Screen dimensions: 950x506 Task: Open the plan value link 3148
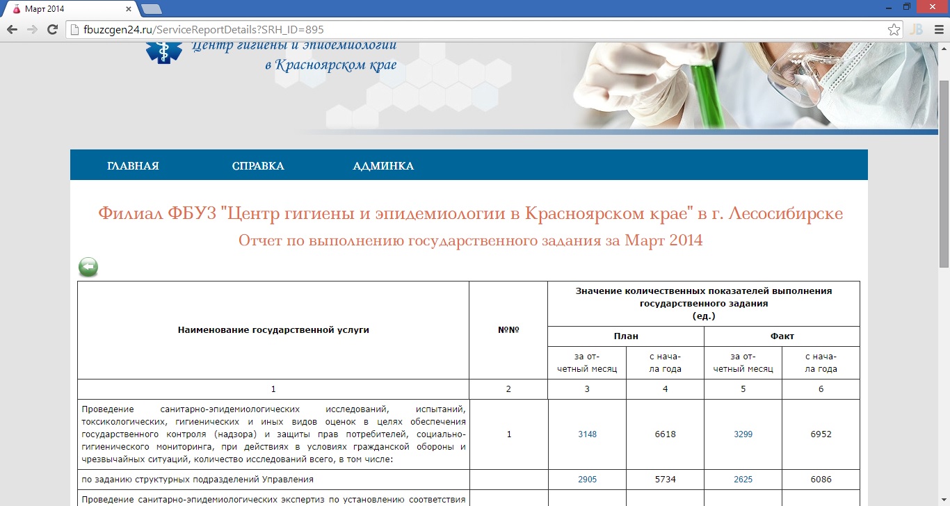tap(588, 434)
